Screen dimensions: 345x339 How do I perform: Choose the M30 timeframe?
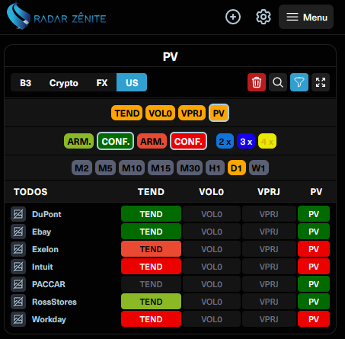[190, 168]
